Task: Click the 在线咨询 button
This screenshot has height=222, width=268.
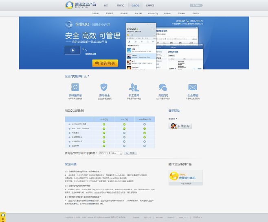Action: point(180,126)
